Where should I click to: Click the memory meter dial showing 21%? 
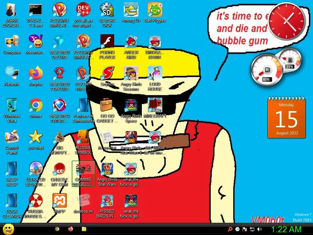pyautogui.click(x=290, y=60)
